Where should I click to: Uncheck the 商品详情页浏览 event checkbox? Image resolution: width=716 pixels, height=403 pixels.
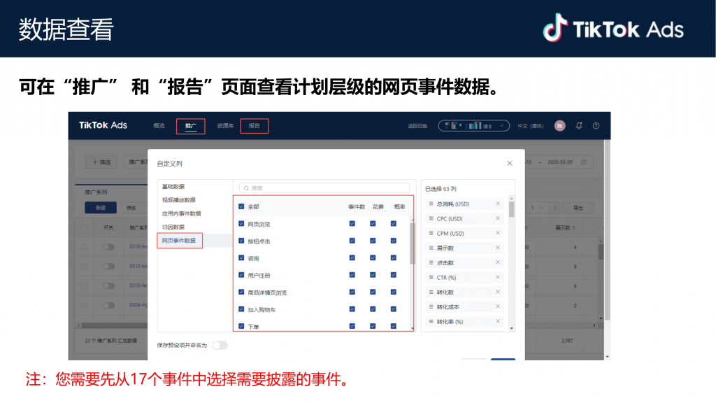(241, 292)
